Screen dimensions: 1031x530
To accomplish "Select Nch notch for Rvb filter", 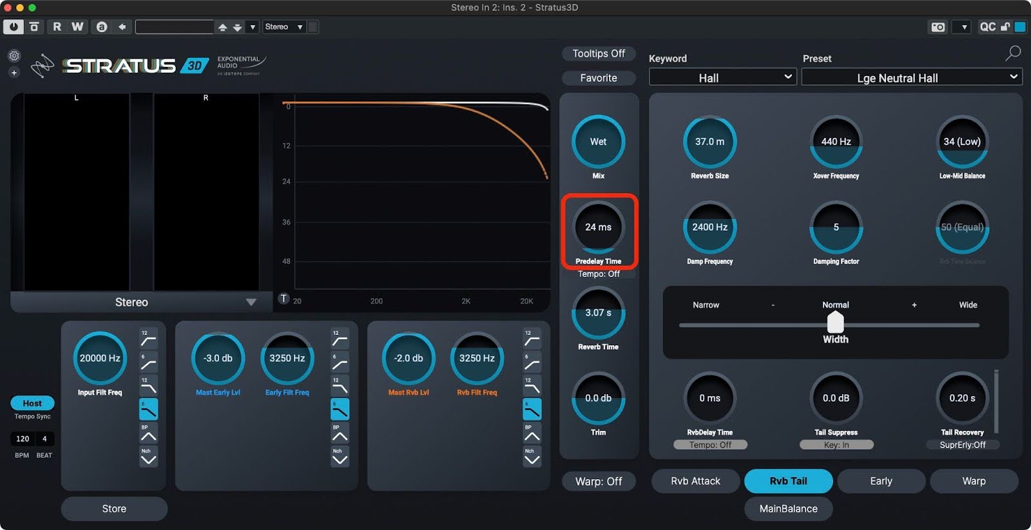I will click(532, 457).
